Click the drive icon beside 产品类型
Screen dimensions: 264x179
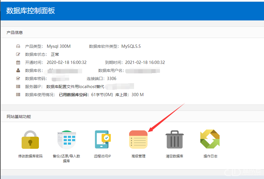(x=18, y=46)
